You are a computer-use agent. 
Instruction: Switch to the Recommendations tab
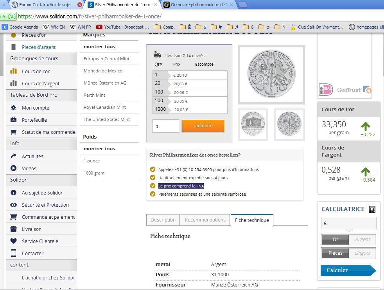(x=205, y=220)
